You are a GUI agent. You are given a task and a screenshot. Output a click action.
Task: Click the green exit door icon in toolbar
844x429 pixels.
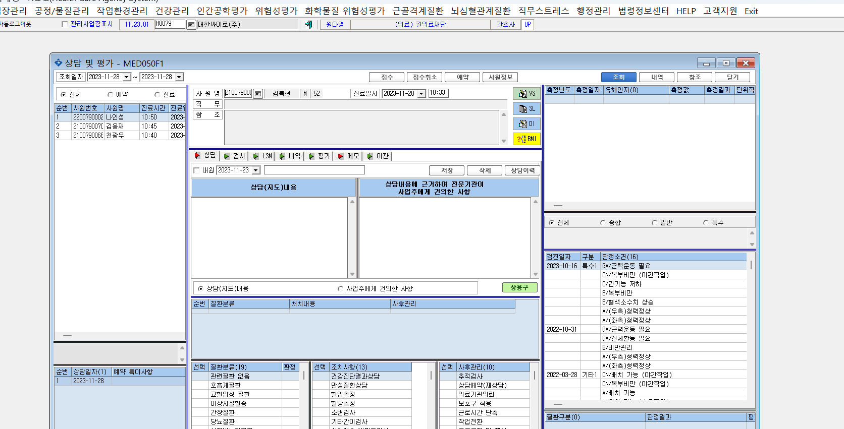point(309,24)
